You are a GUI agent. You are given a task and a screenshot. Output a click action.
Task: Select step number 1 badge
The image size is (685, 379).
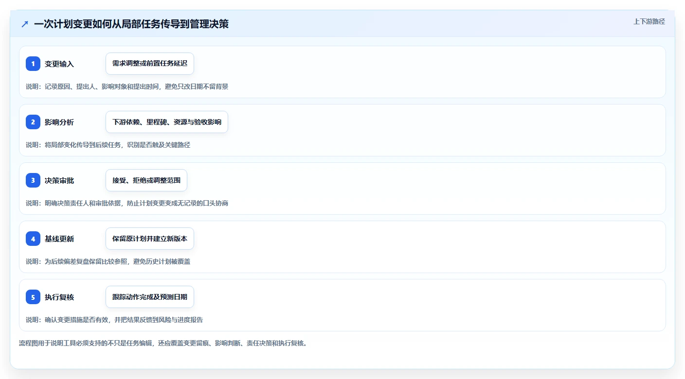33,64
